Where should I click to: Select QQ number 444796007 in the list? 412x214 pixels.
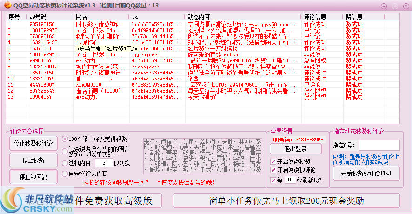click(42, 85)
